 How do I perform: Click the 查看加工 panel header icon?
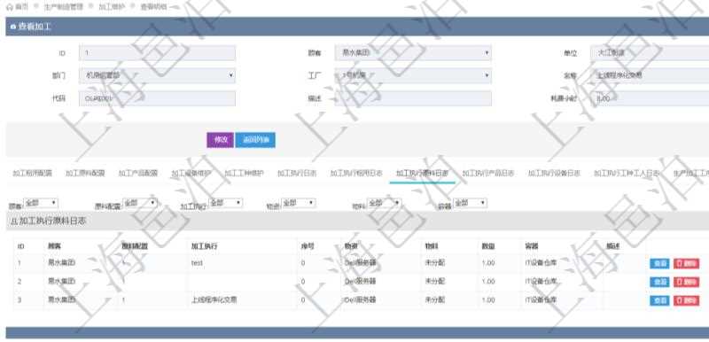(x=13, y=27)
